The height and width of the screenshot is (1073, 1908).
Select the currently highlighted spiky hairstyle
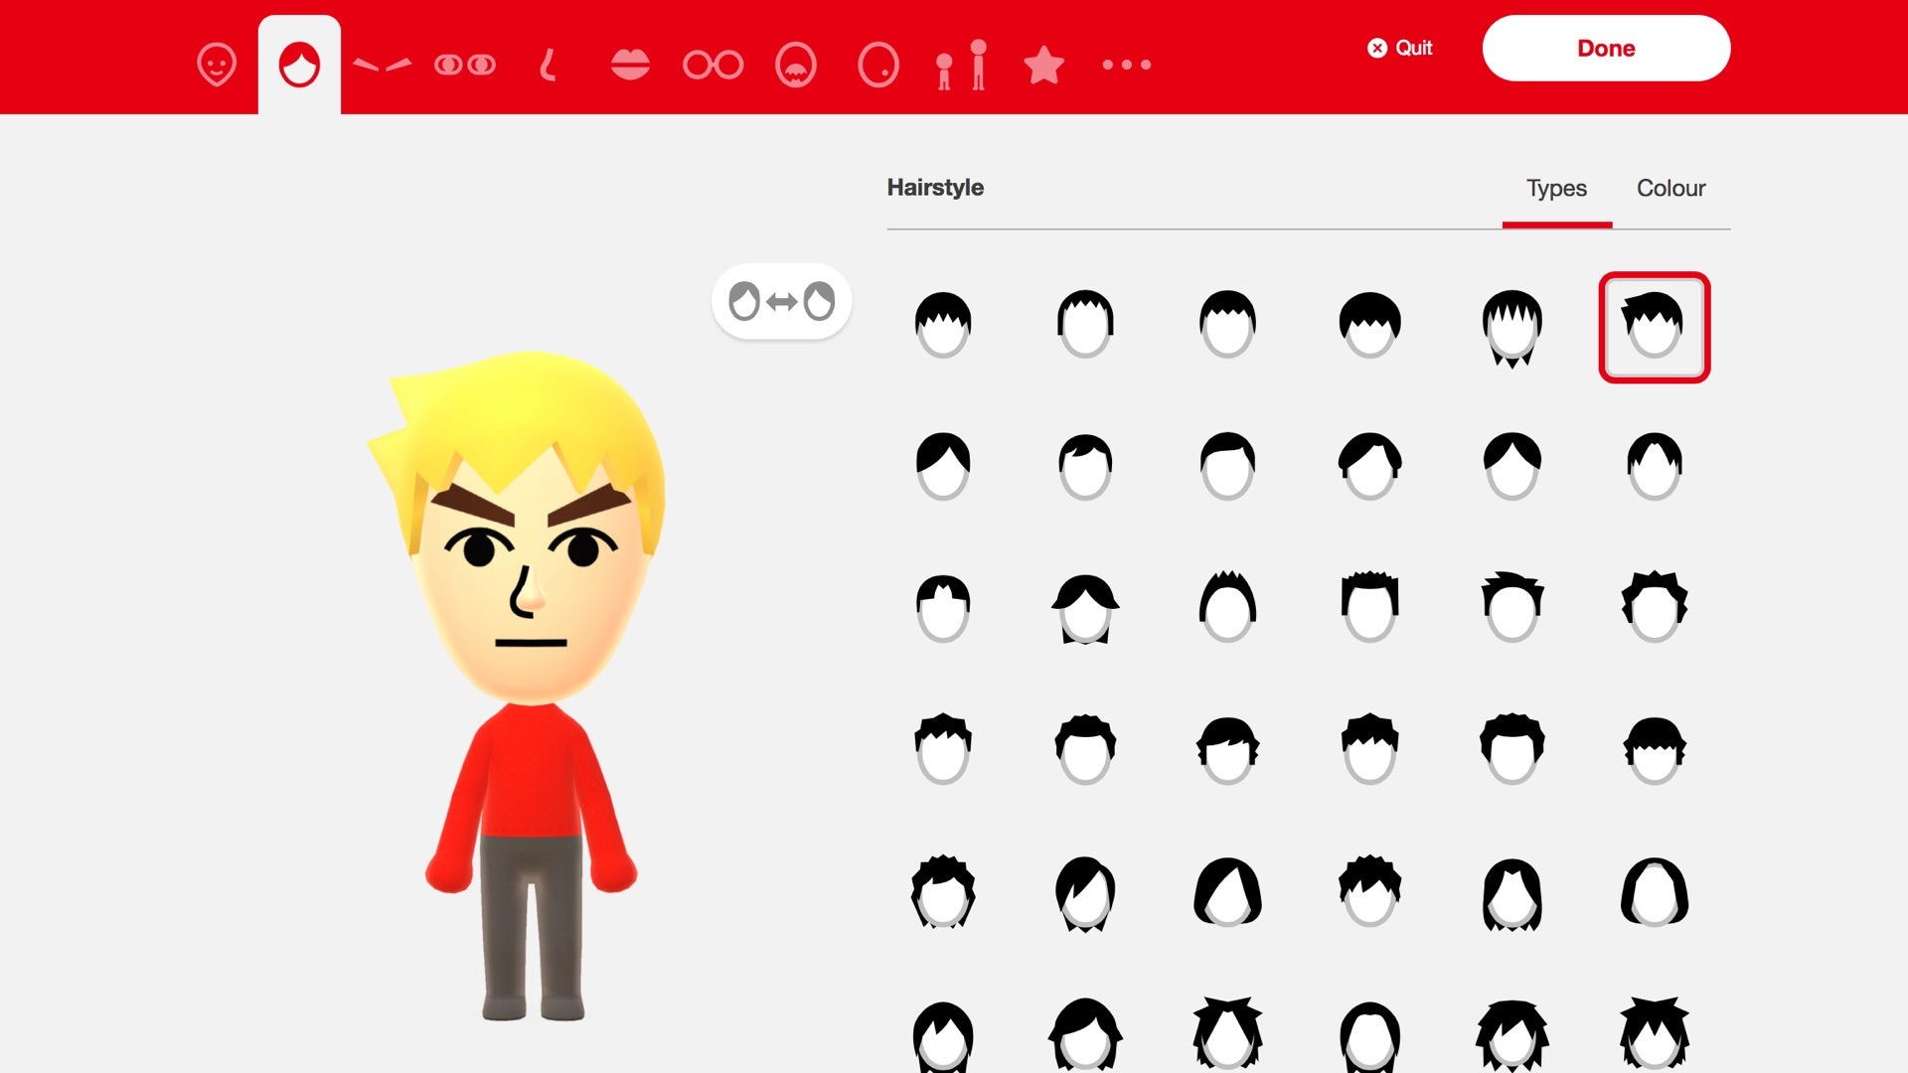click(1654, 328)
